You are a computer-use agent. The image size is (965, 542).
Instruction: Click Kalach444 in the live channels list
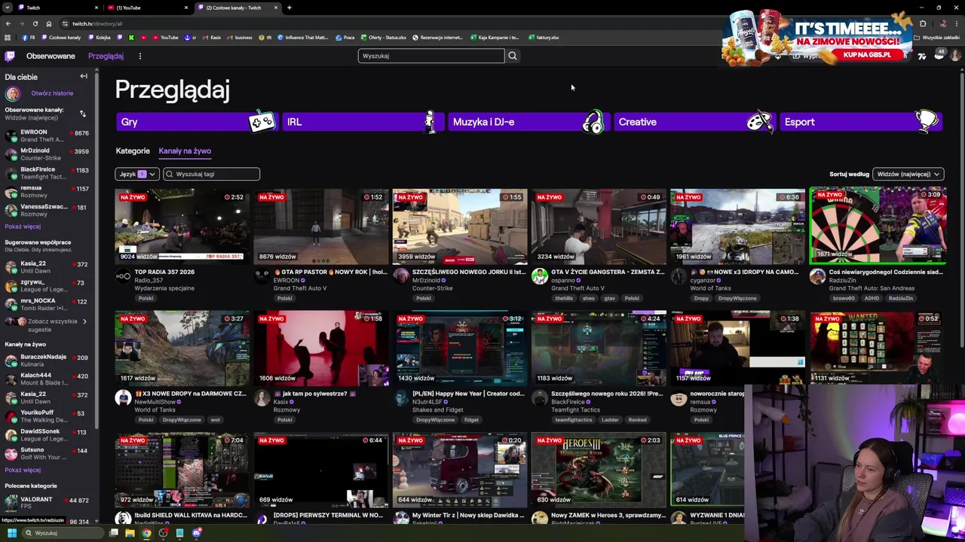click(47, 379)
